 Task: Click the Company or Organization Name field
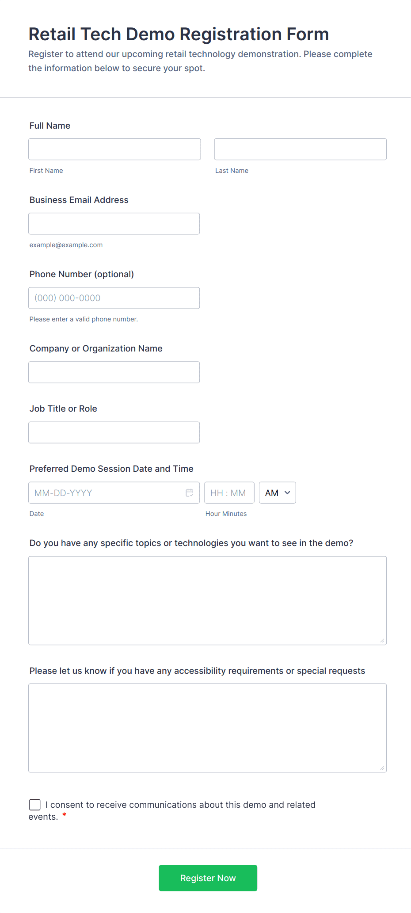(114, 372)
